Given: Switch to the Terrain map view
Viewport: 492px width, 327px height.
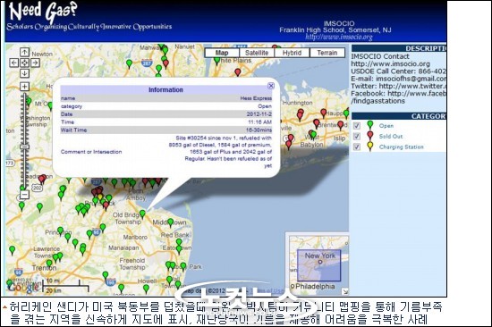Looking at the screenshot, I should click(327, 53).
